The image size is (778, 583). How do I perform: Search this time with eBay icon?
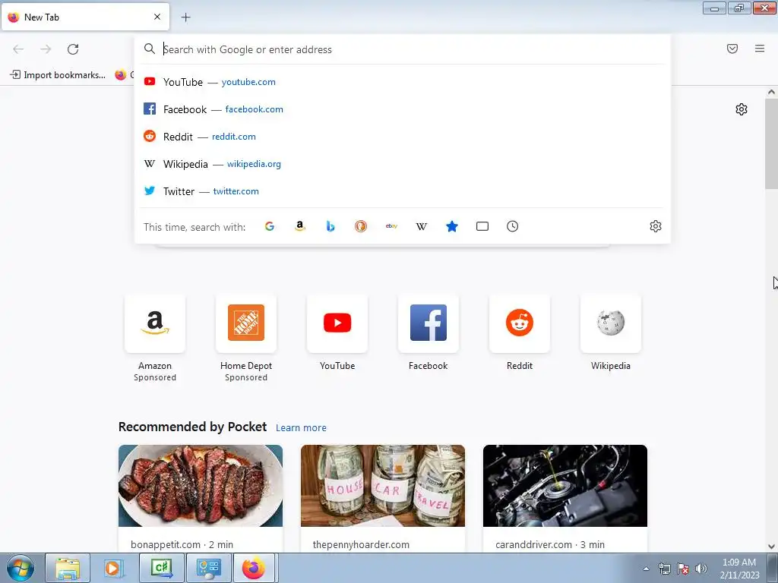(391, 226)
